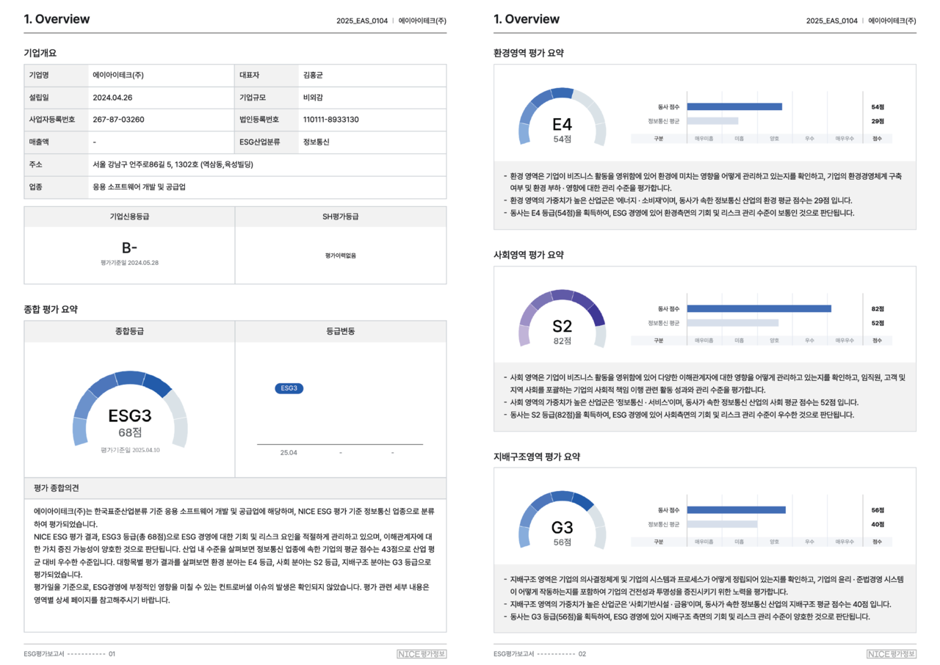Screen dimensions: 940x665
Task: Click the NICE평가정보 logo on page 01
Action: click(x=422, y=654)
